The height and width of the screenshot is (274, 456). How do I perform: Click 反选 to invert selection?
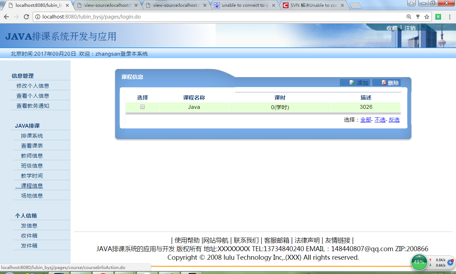click(x=394, y=120)
